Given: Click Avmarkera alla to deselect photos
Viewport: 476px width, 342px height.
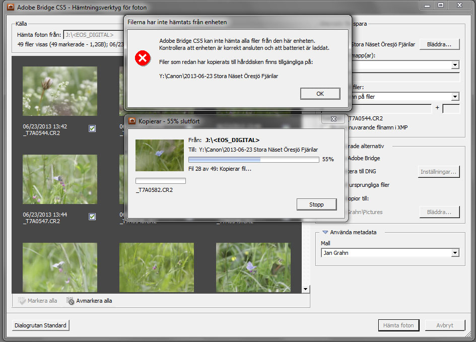Looking at the screenshot, I should [x=94, y=301].
